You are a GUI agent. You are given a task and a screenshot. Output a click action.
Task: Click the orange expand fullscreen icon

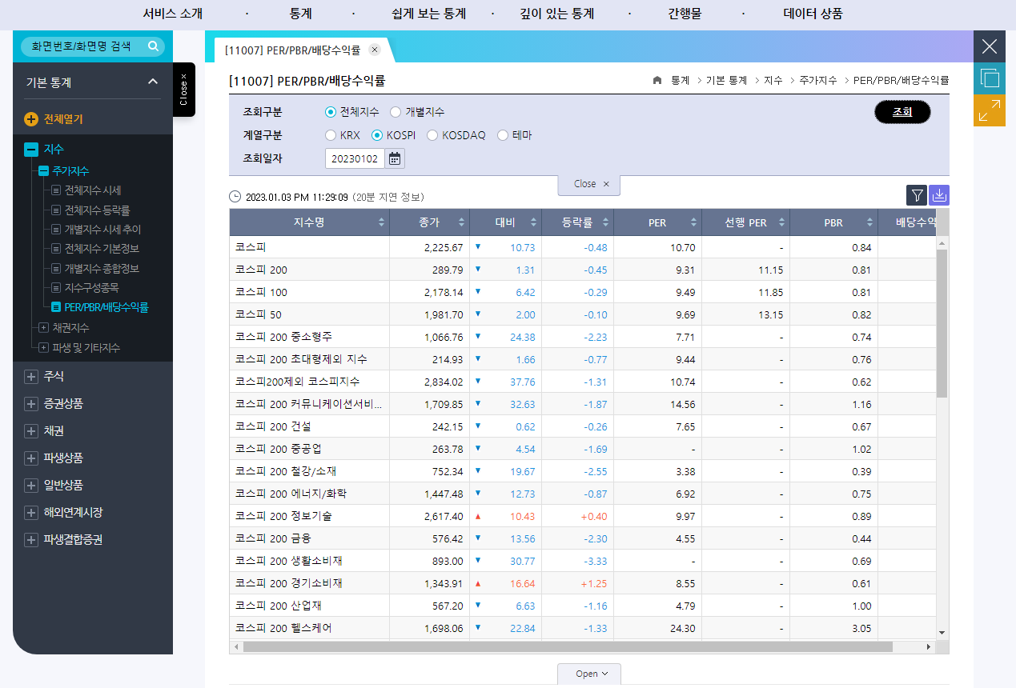click(x=990, y=110)
